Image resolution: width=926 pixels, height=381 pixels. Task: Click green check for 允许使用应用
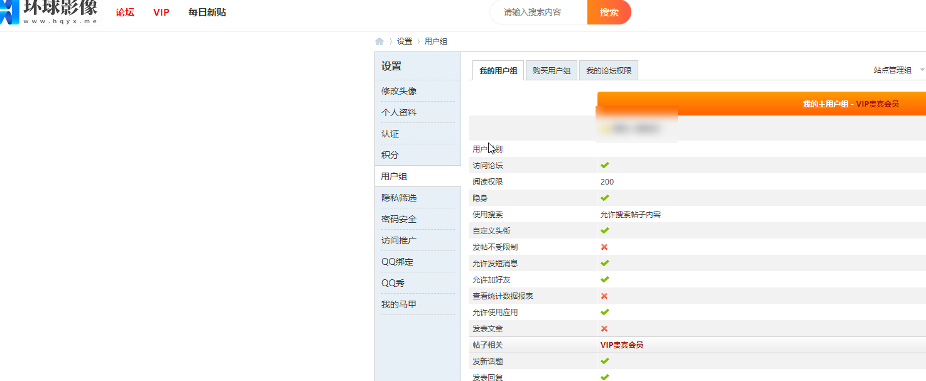pyautogui.click(x=604, y=312)
